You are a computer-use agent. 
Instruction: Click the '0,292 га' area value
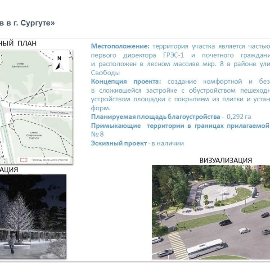tap(238, 117)
